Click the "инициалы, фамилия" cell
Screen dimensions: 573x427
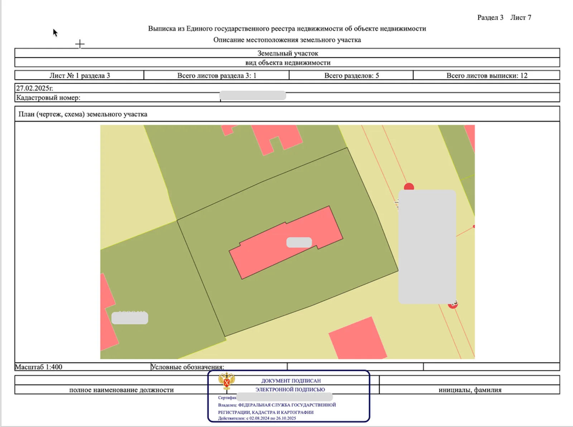point(470,390)
